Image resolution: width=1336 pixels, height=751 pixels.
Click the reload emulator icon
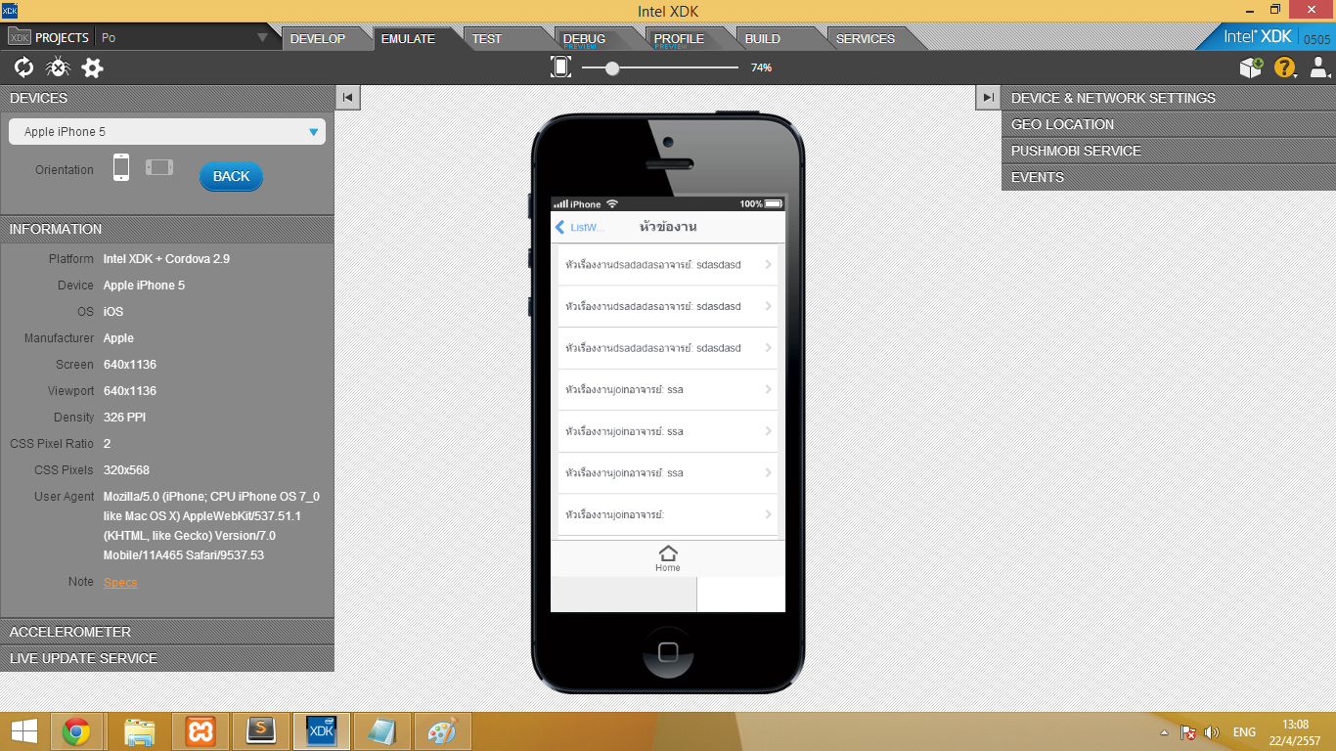click(x=23, y=67)
